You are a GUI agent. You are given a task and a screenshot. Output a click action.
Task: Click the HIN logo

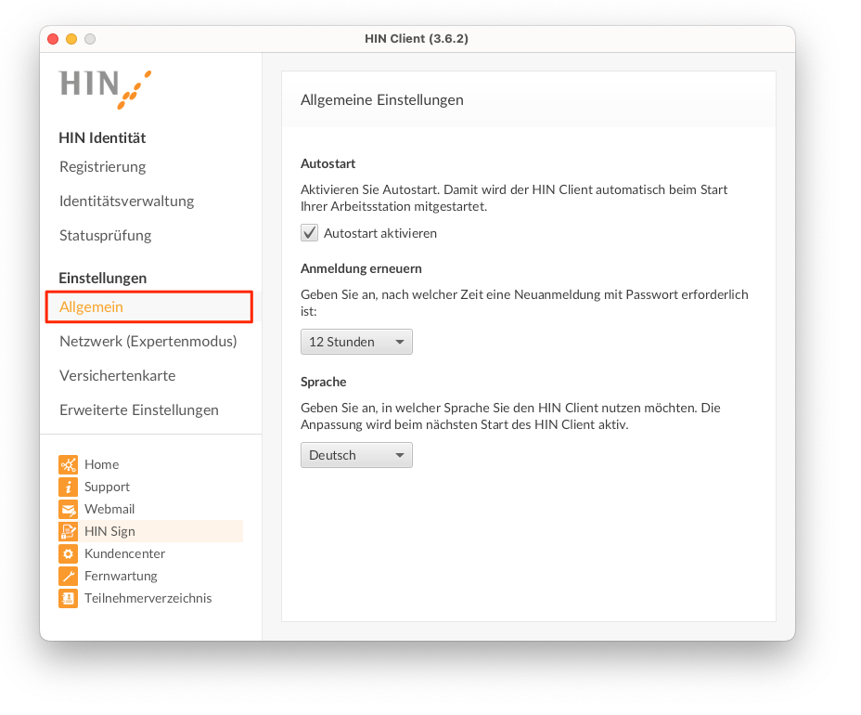(106, 89)
